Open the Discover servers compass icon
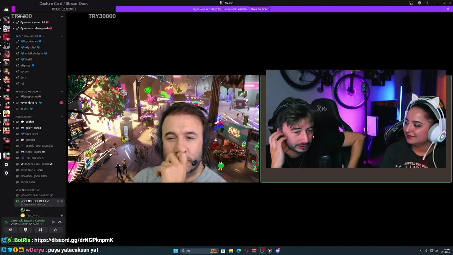This screenshot has width=453, height=255. [x=6, y=173]
